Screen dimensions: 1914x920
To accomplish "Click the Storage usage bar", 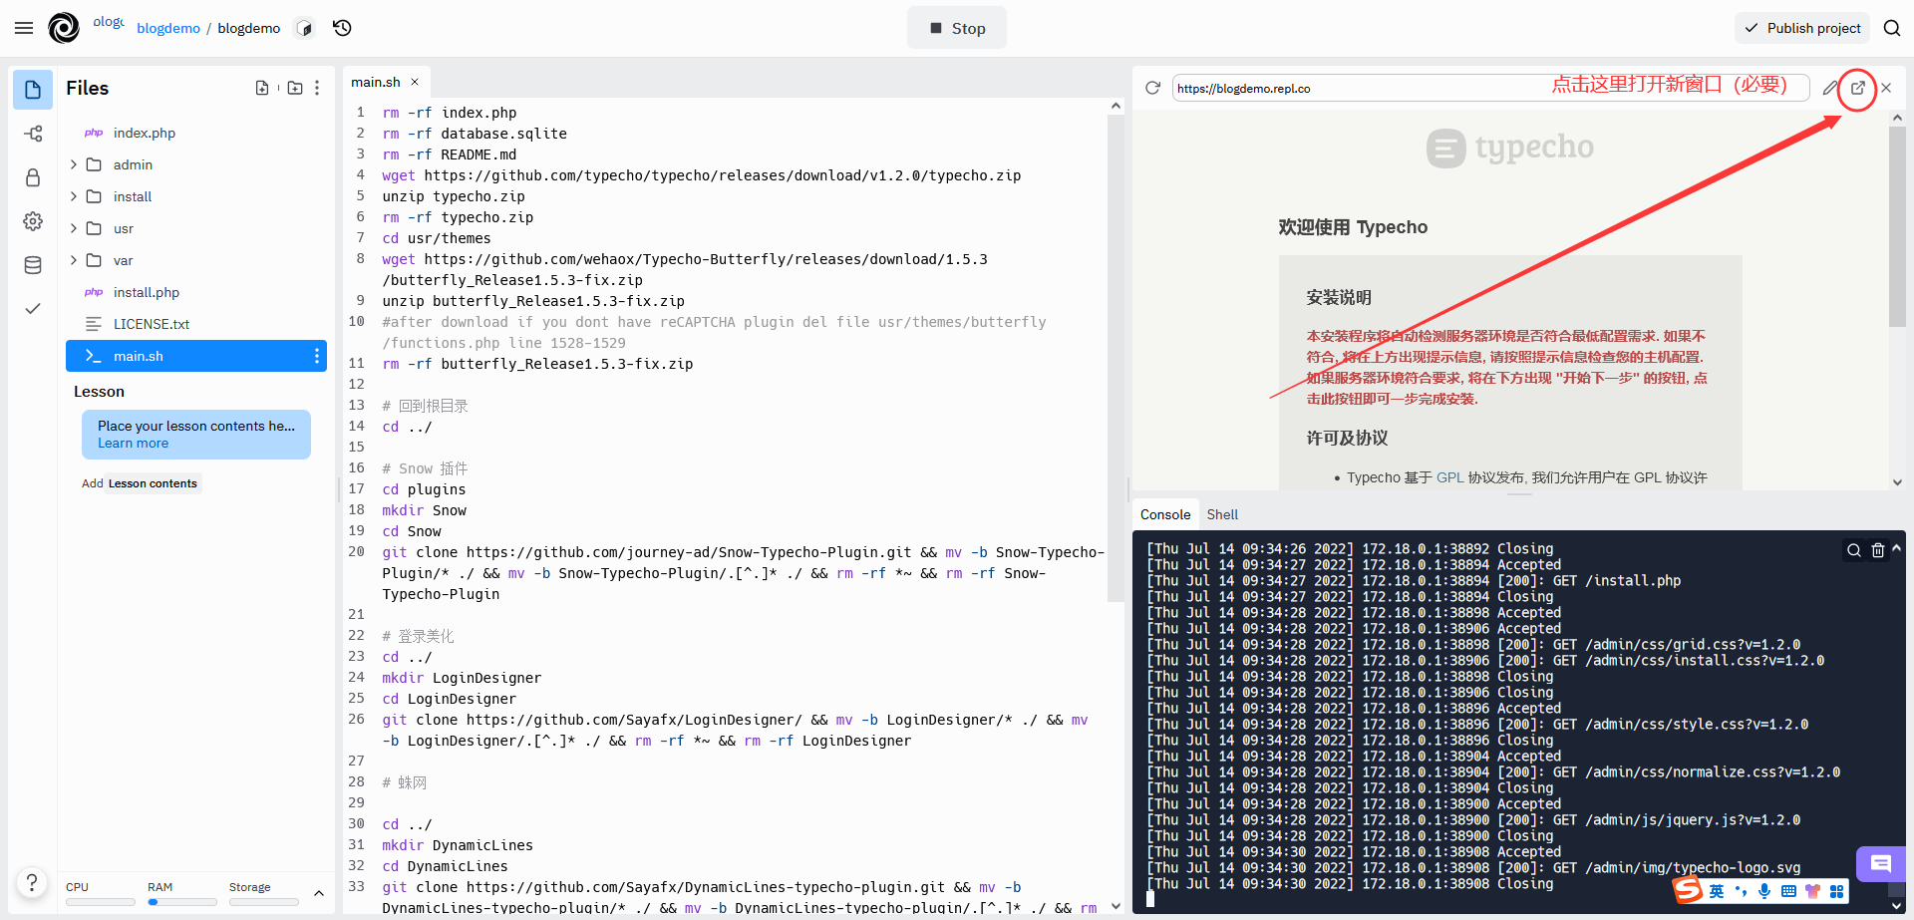I will click(263, 901).
